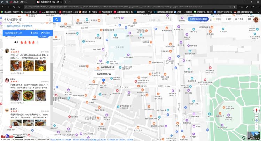
Task: Click the Baidu logo at bottom left
Action: point(7,136)
